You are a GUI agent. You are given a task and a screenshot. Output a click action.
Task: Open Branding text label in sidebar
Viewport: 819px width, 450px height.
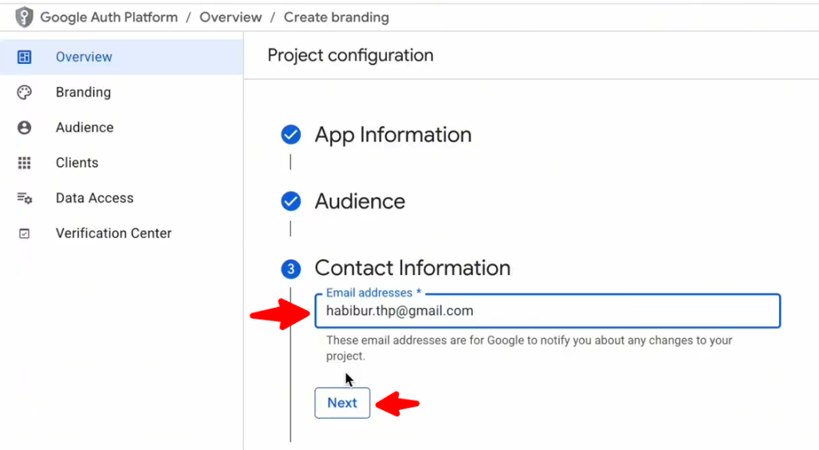[83, 93]
